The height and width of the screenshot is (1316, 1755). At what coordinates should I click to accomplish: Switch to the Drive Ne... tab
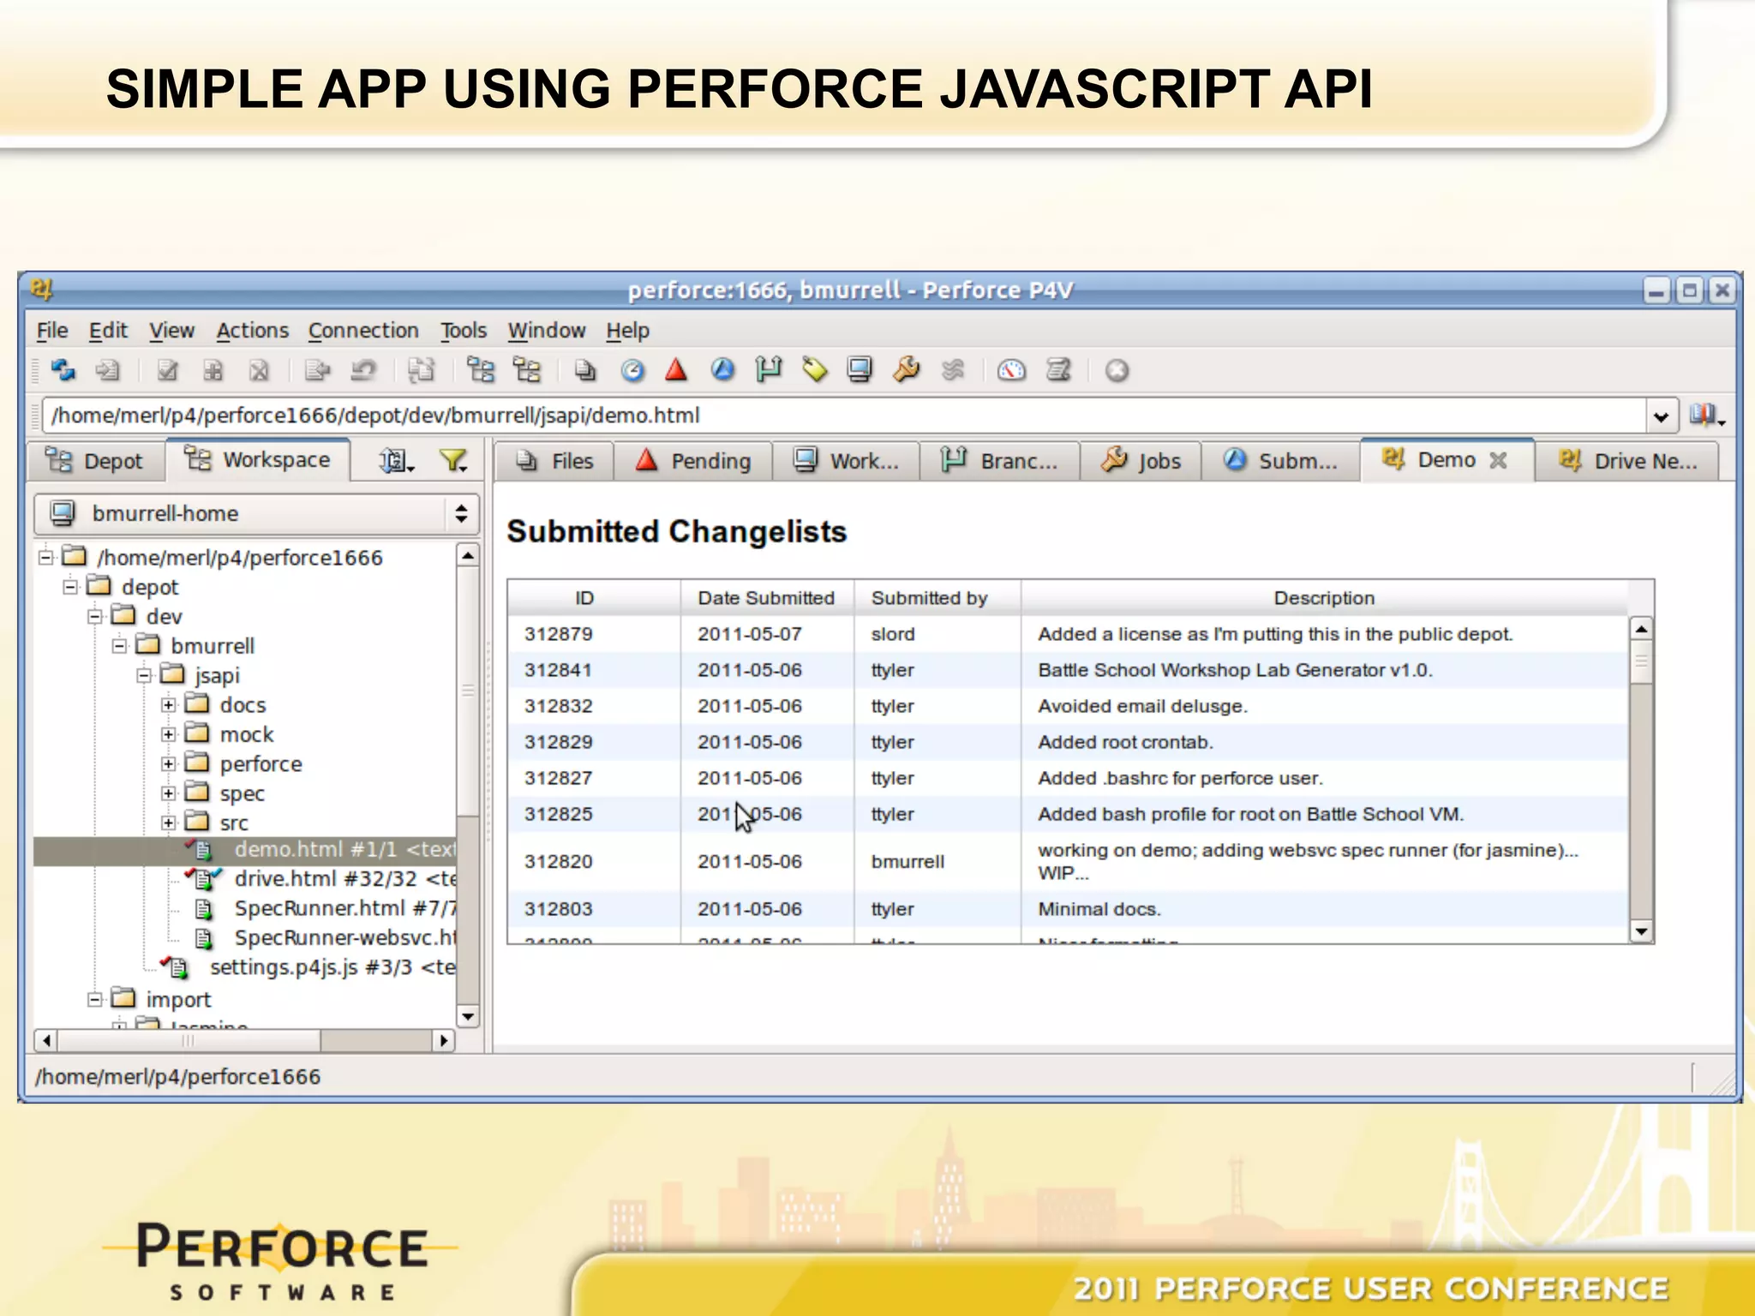pos(1626,461)
